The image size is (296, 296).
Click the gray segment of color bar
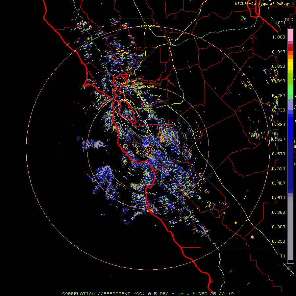tap(290, 229)
